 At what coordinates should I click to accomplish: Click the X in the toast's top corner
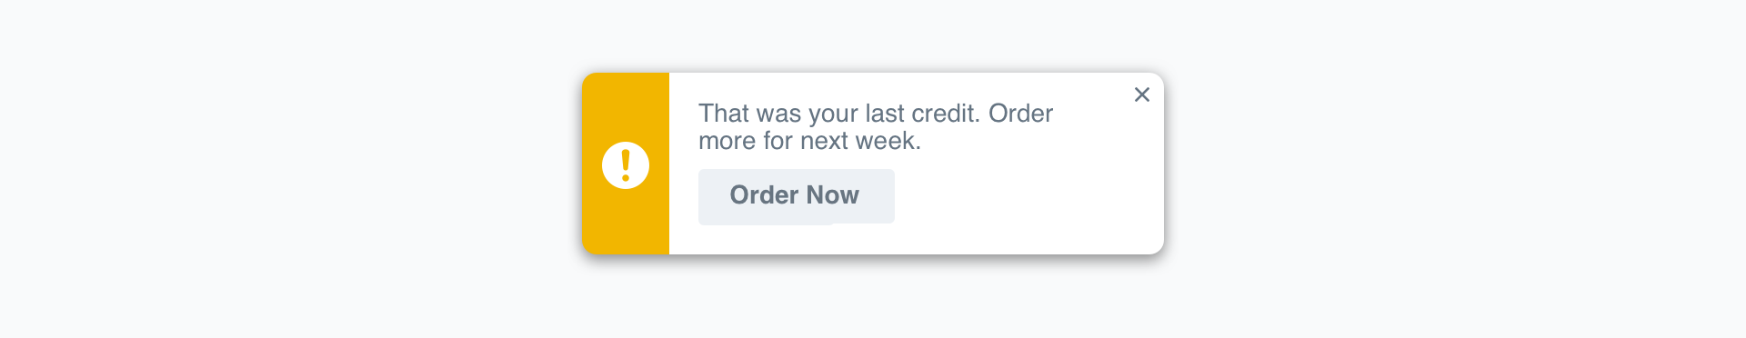[1142, 94]
